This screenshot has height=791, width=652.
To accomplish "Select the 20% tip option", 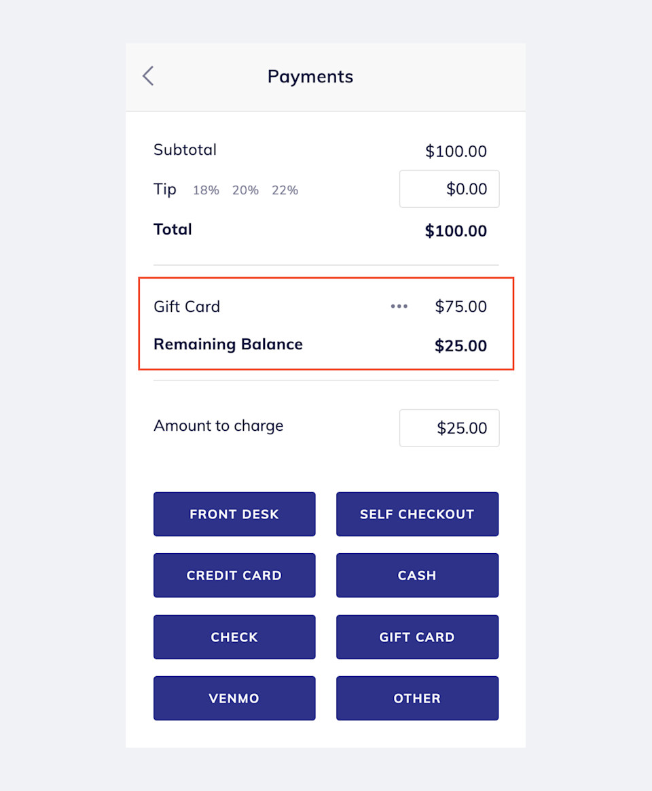I will click(x=245, y=190).
